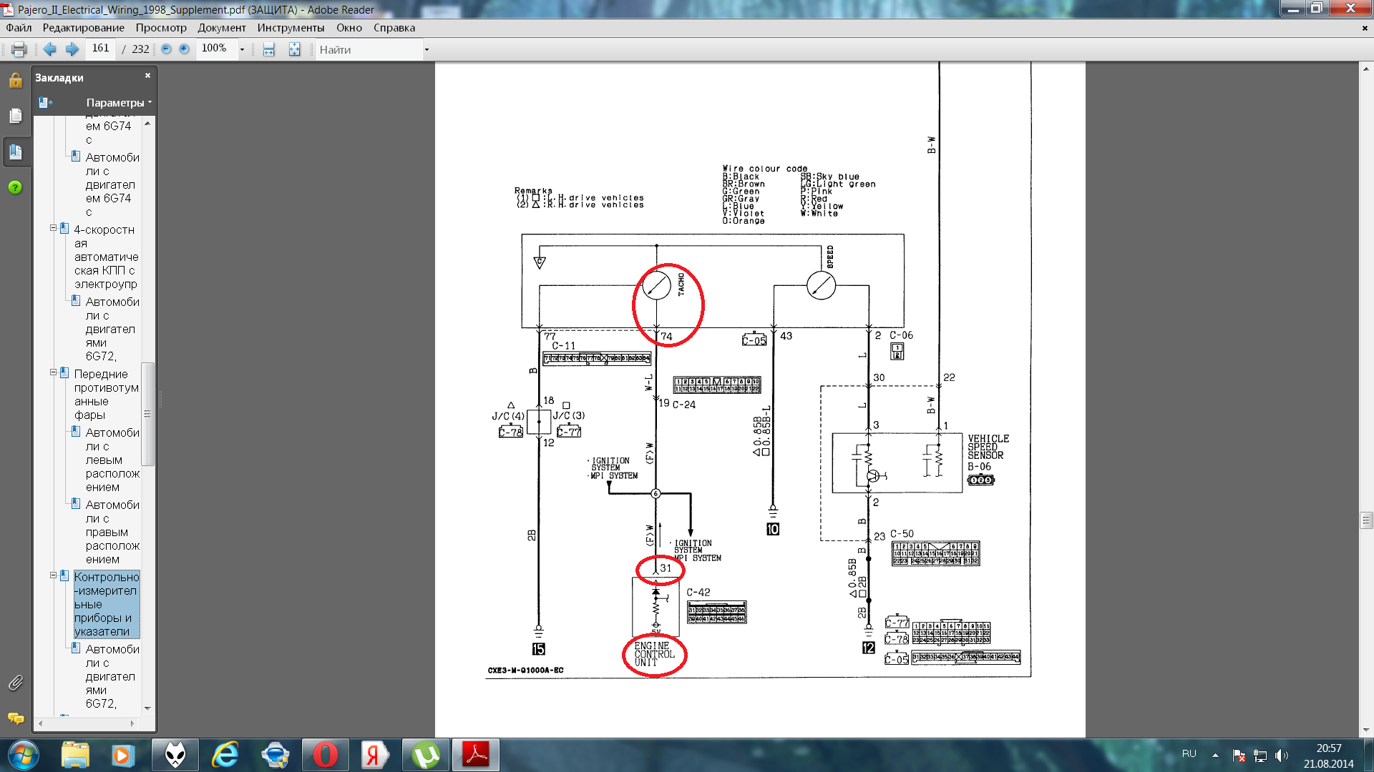Image resolution: width=1374 pixels, height=772 pixels.
Task: Select the fit full page icon
Action: pos(294,49)
